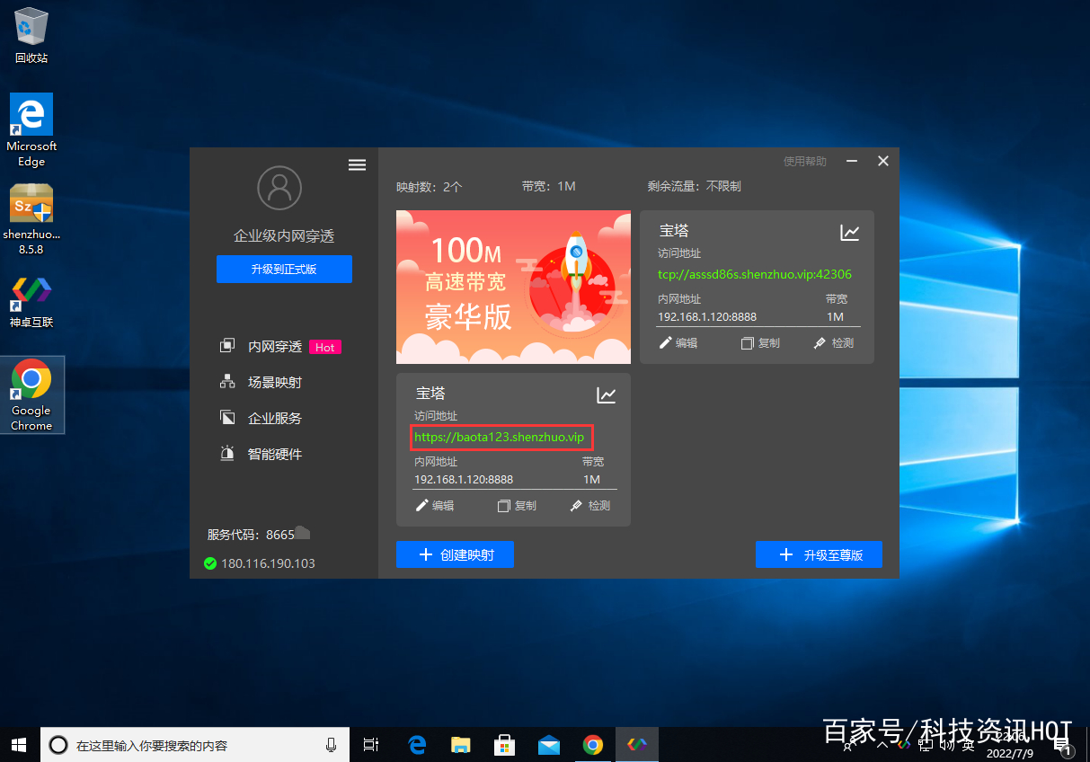Click the 升级至尊版 button
The width and height of the screenshot is (1090, 762).
819,554
